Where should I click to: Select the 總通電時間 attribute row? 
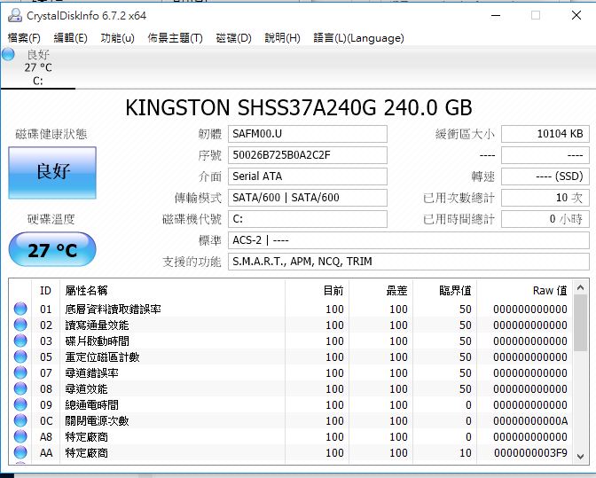coord(291,404)
